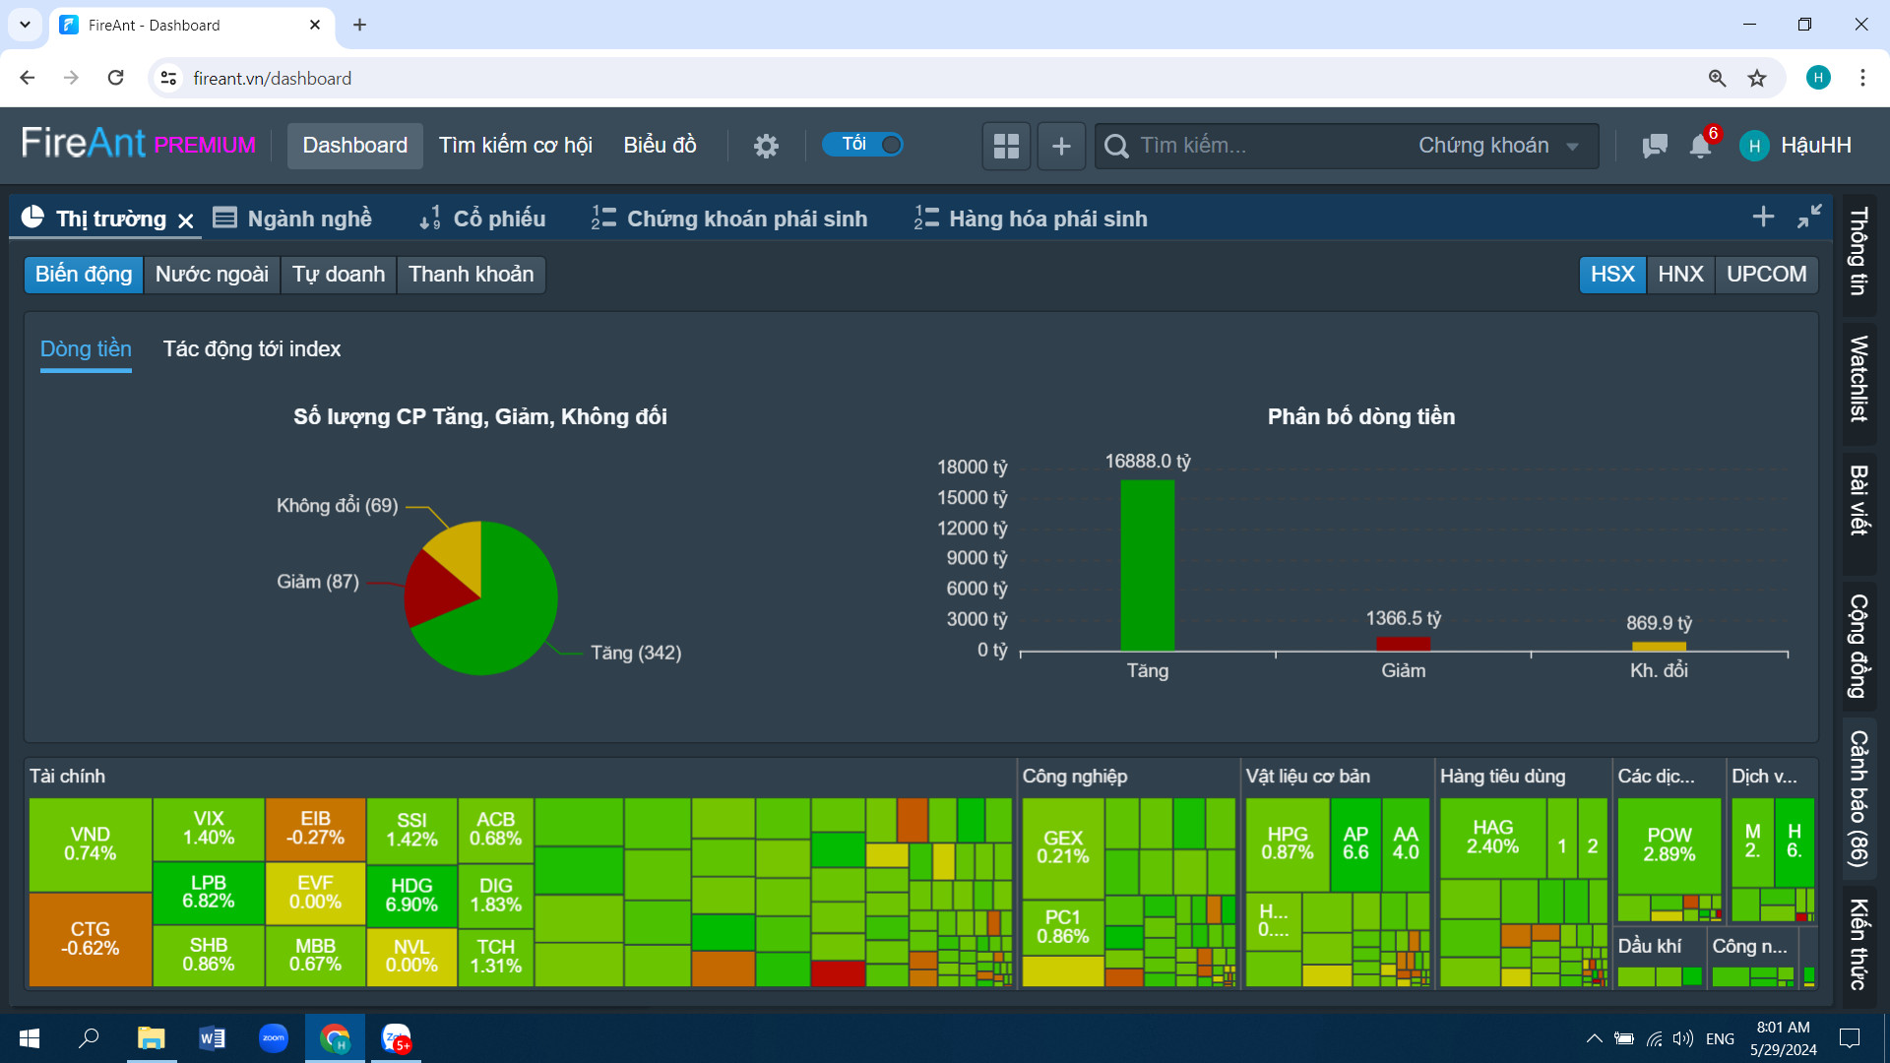Expand the Watchlist side panel
This screenshot has width=1890, height=1063.
pos(1858,379)
